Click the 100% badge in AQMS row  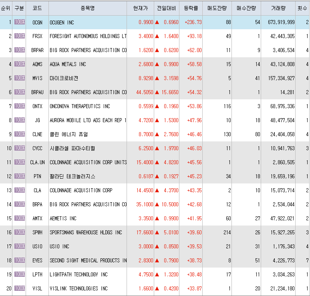pos(20,64)
